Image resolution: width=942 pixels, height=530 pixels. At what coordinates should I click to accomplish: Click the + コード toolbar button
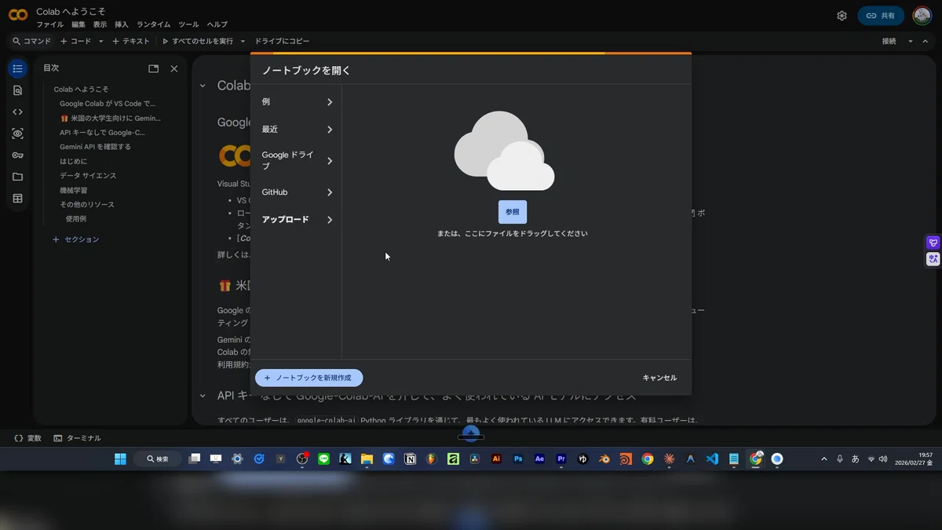(76, 41)
